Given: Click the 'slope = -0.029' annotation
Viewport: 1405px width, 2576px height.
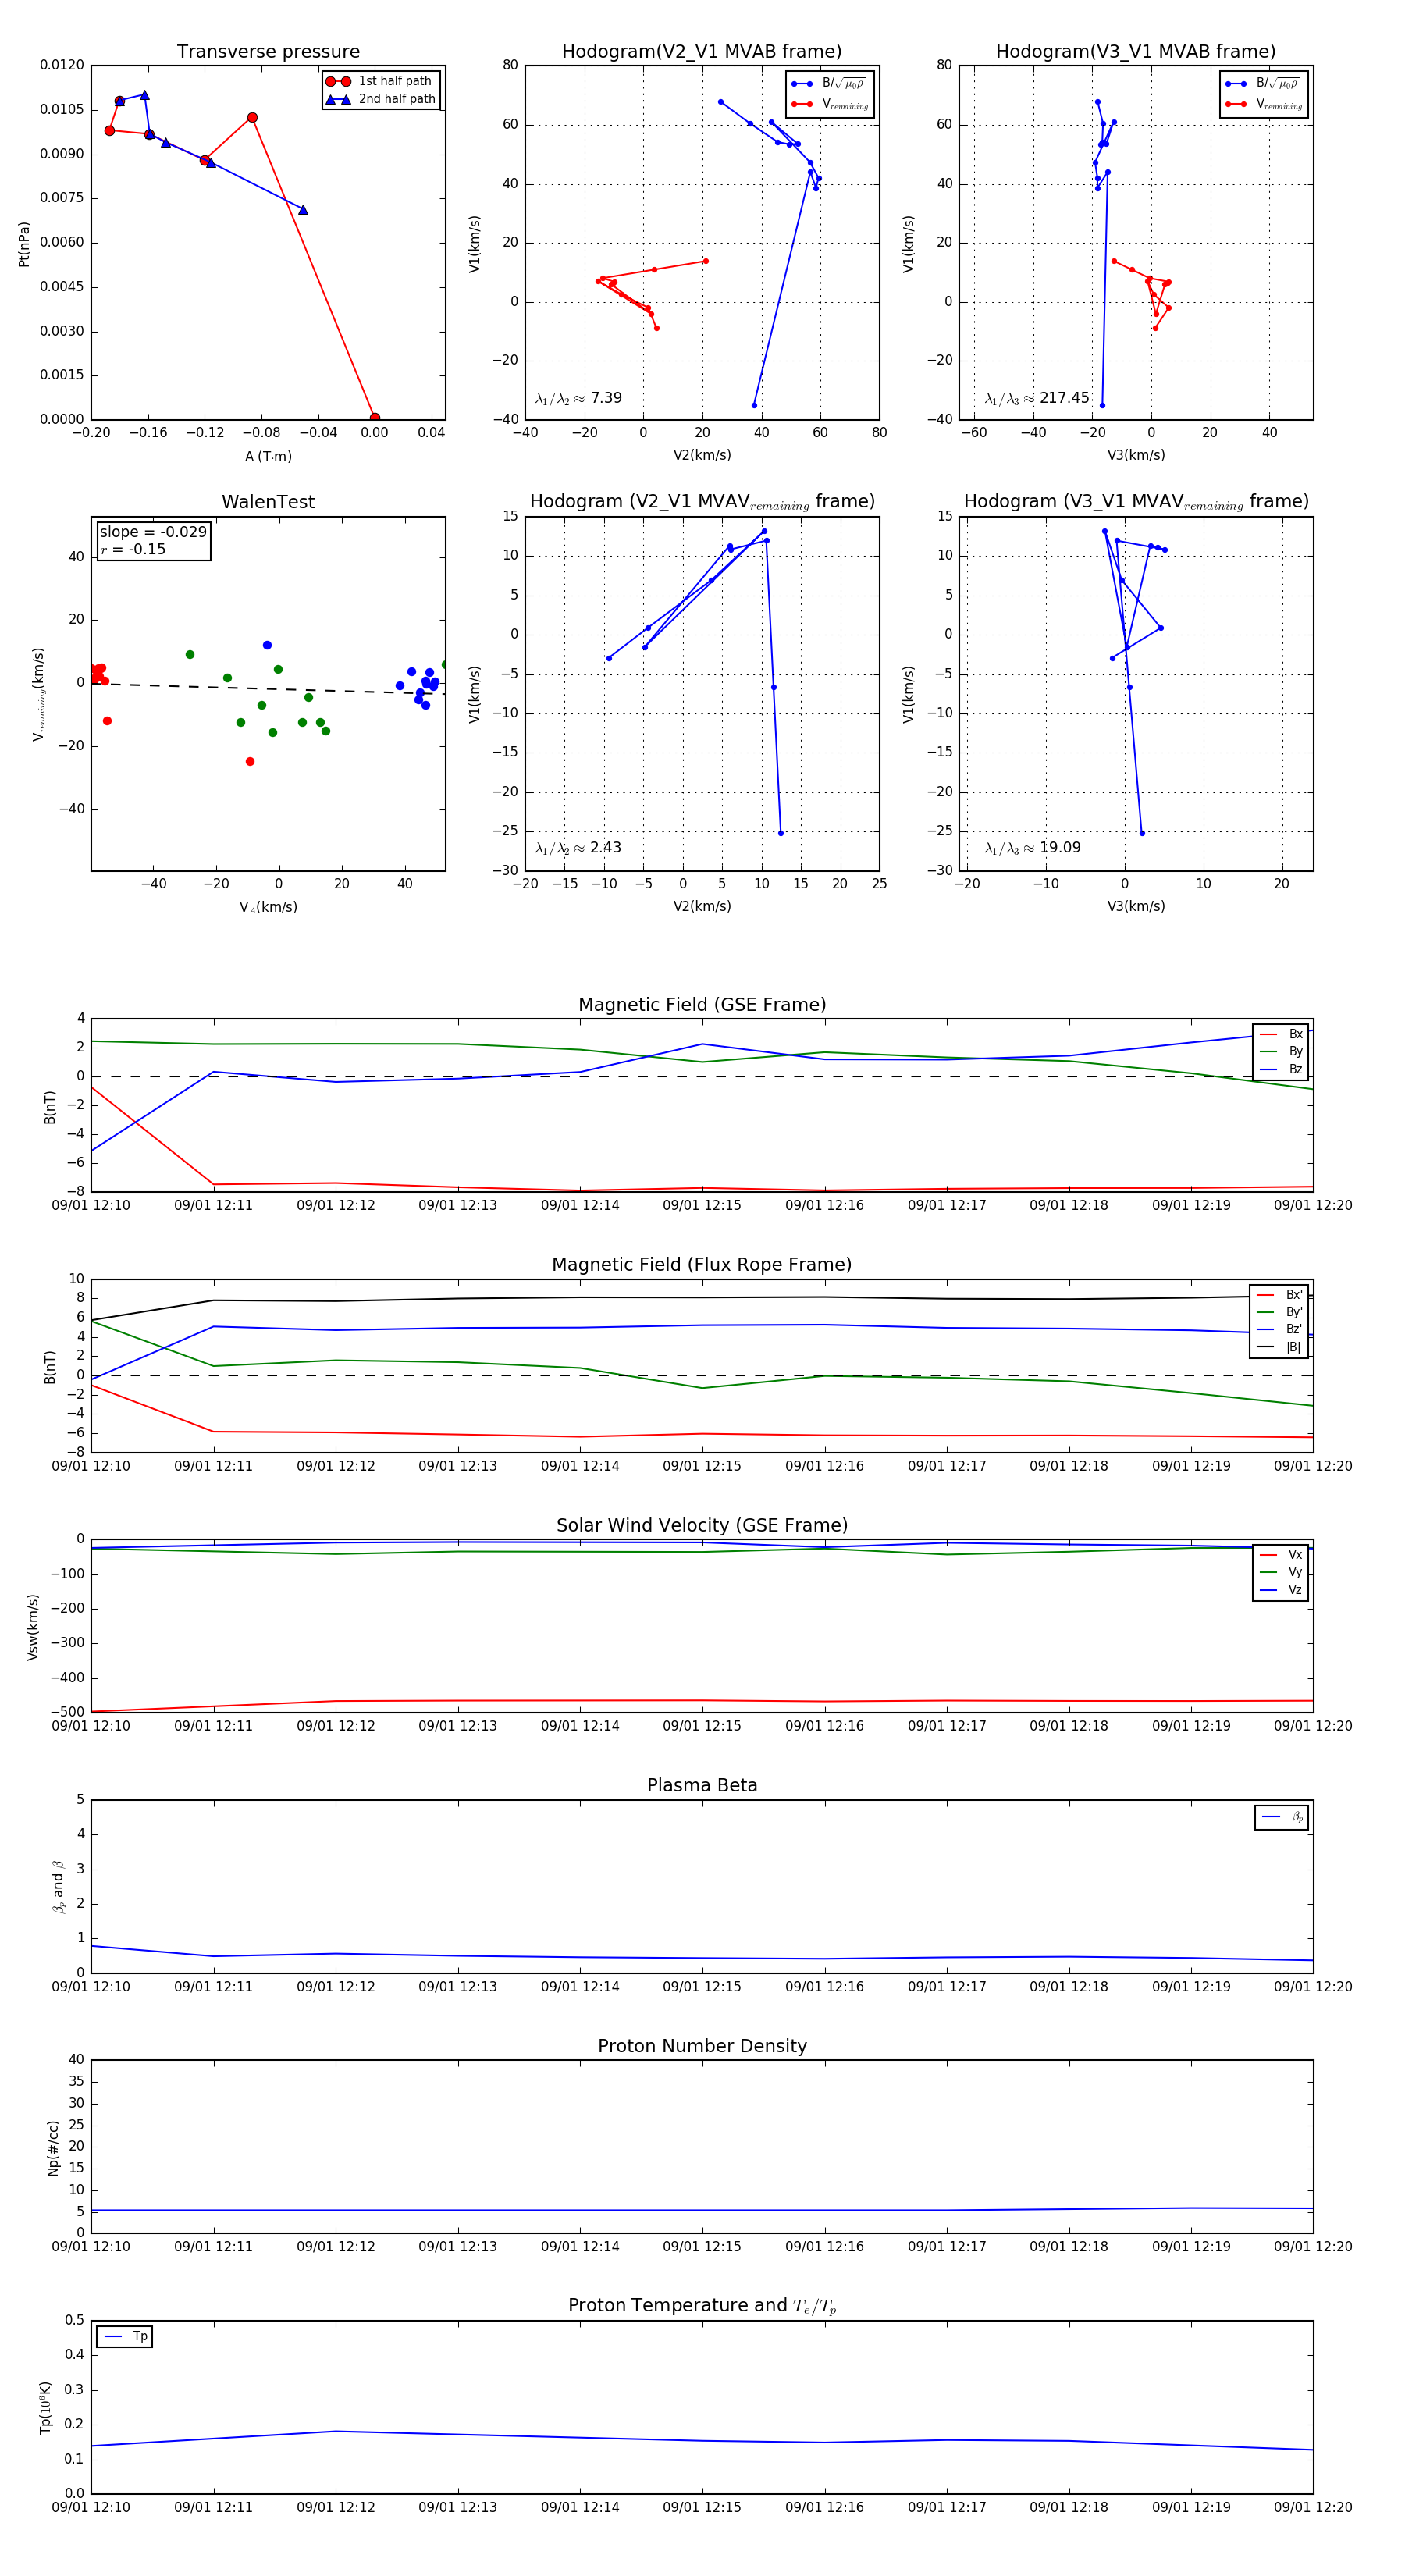Looking at the screenshot, I should (x=153, y=532).
